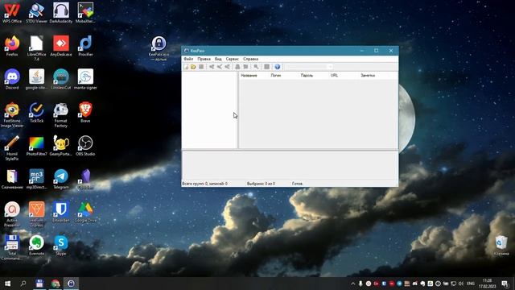Select the WPS Office desktop icon
The image size is (515, 290).
(x=12, y=13)
